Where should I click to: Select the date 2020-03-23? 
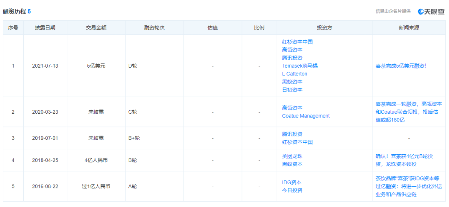[x=45, y=112]
